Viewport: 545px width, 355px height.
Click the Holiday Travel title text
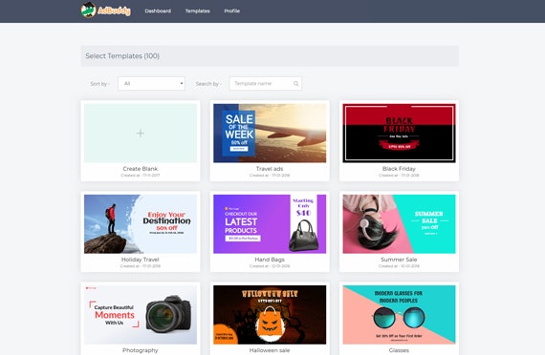pos(141,260)
